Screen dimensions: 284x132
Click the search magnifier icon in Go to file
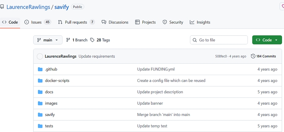pos(195,40)
